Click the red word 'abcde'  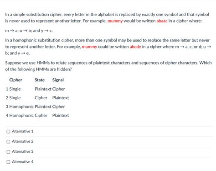click(x=135, y=47)
